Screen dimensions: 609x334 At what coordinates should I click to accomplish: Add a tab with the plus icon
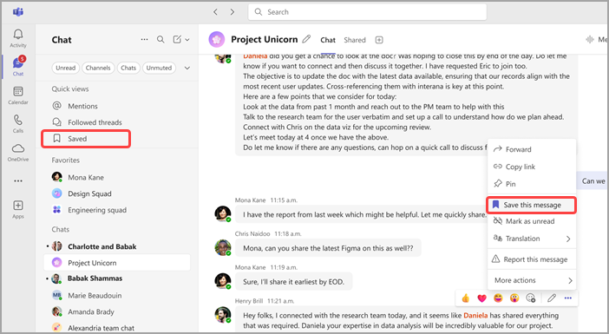click(379, 40)
